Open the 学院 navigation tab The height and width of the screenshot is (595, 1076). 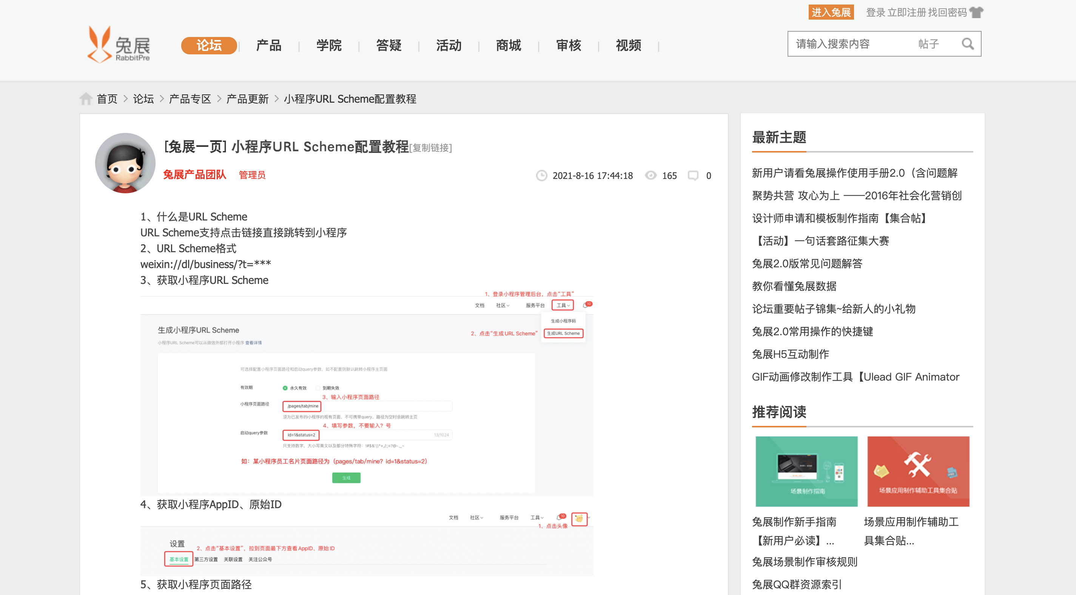coord(329,45)
